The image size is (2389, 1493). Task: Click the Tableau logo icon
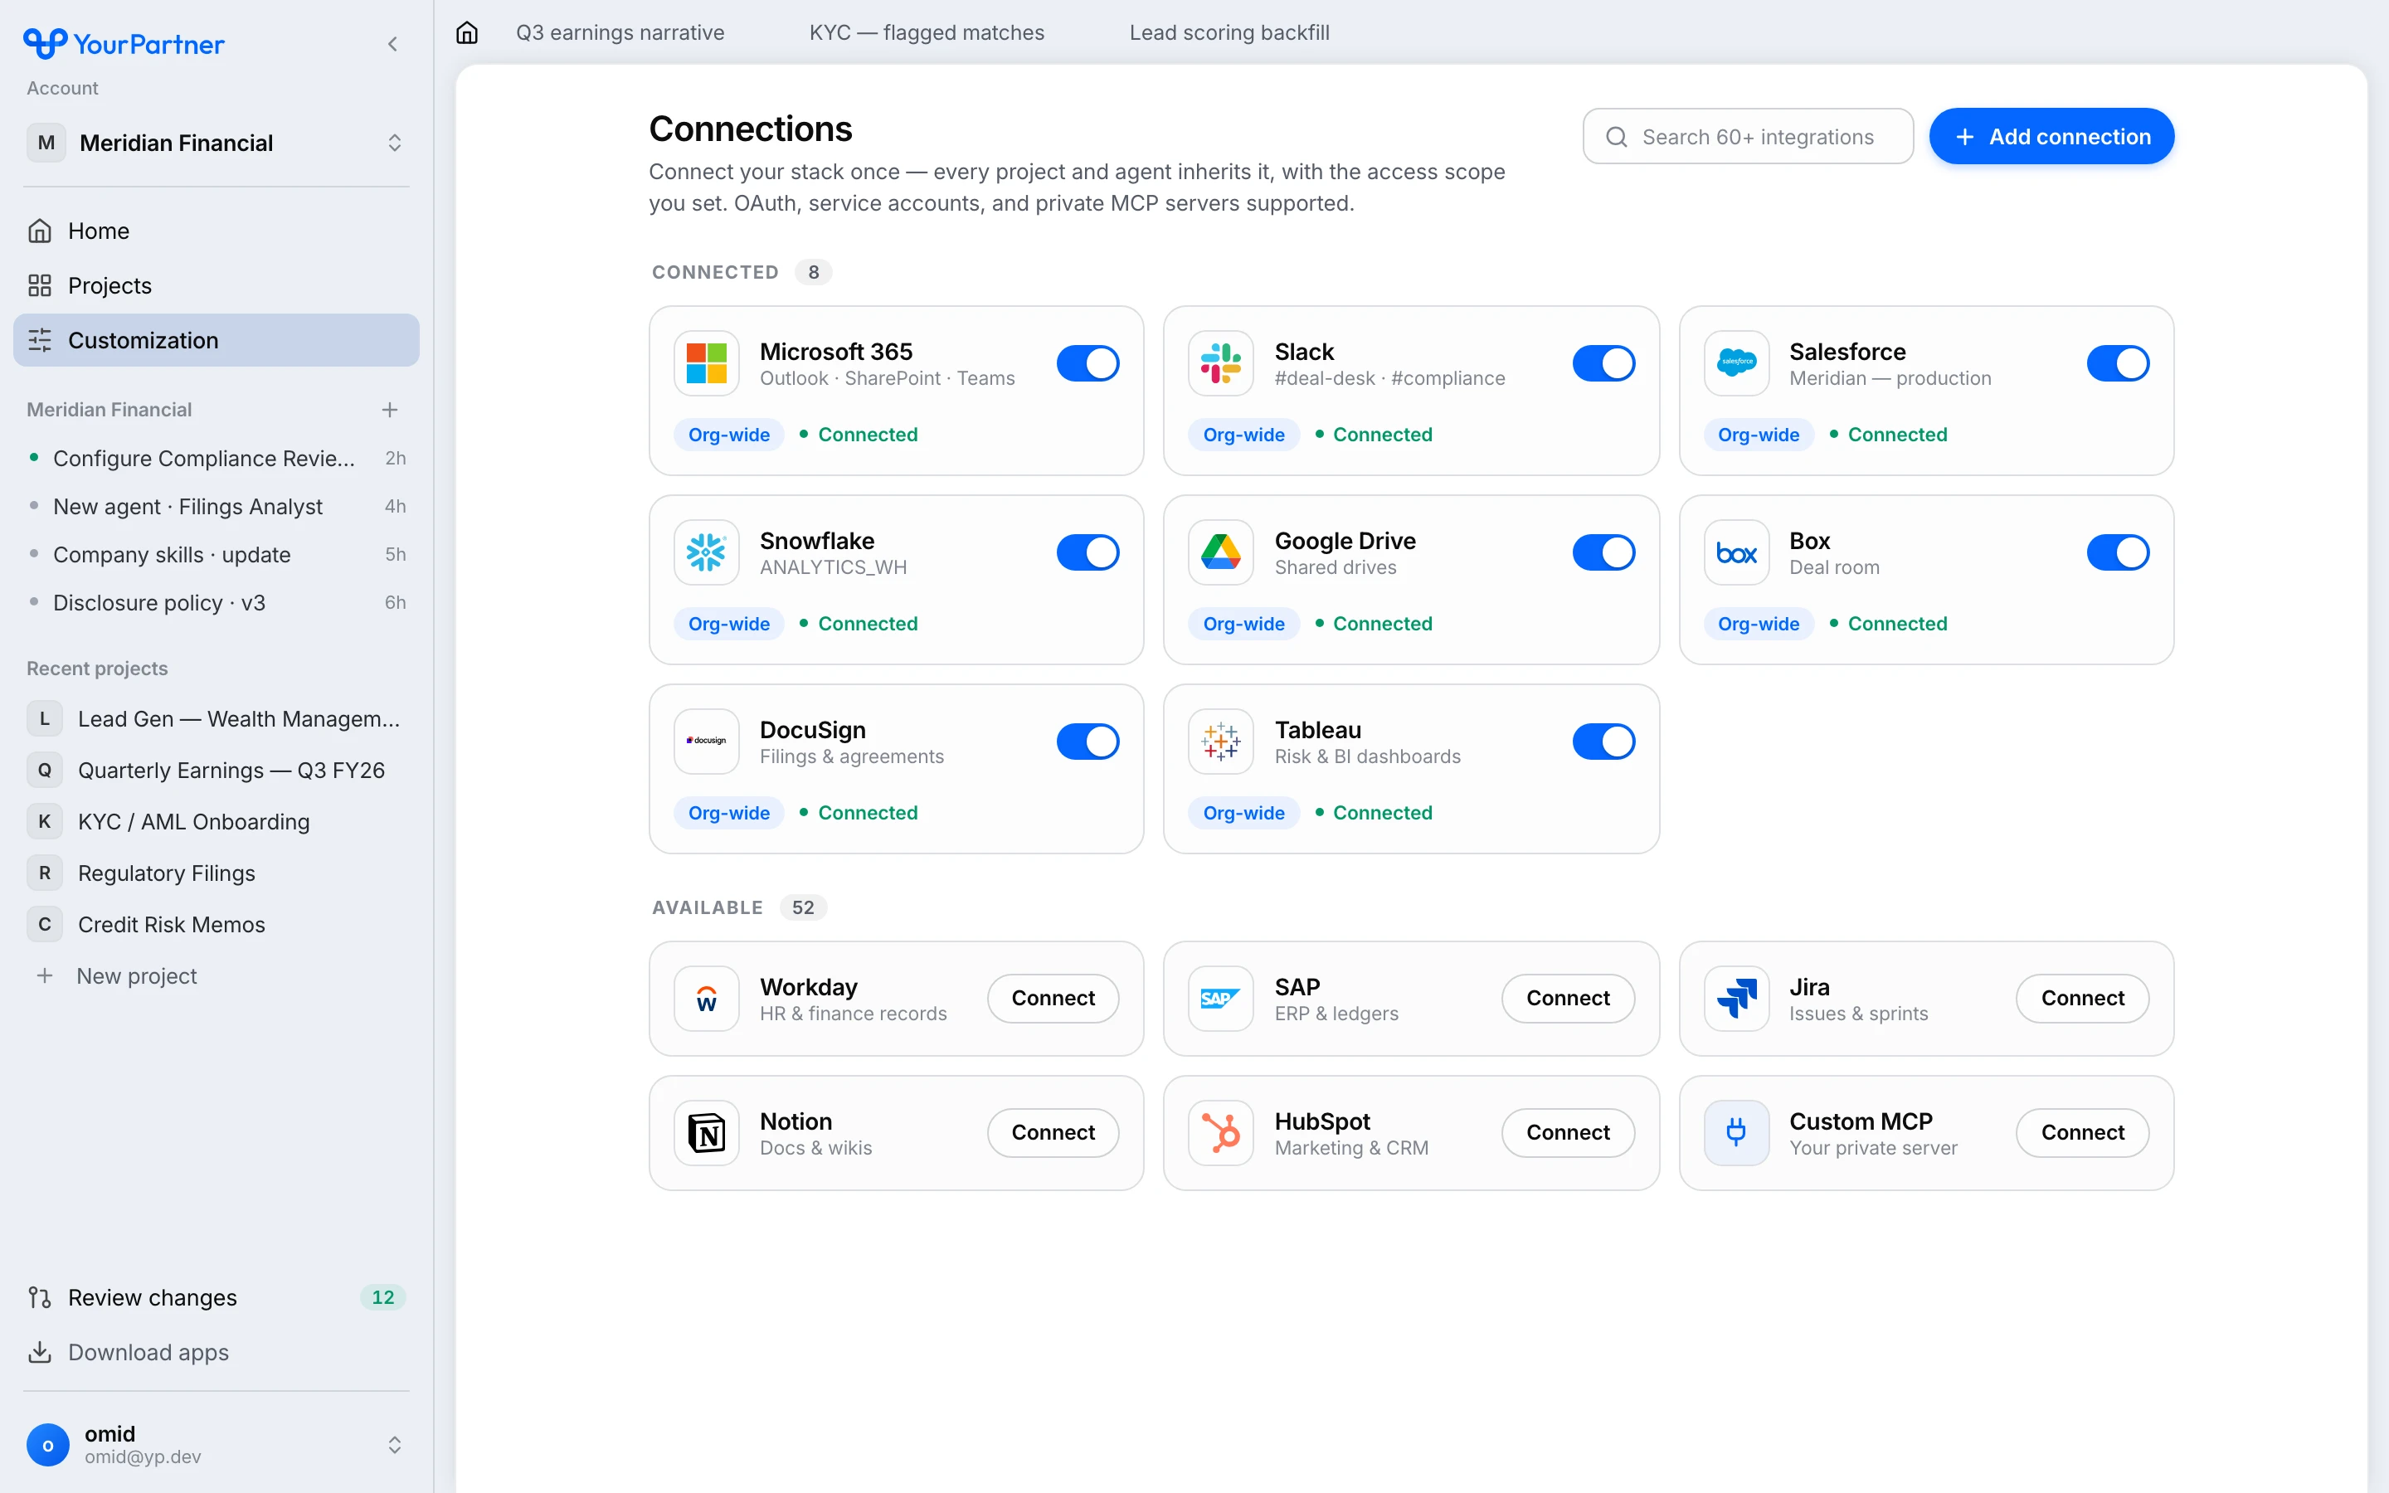(1221, 742)
